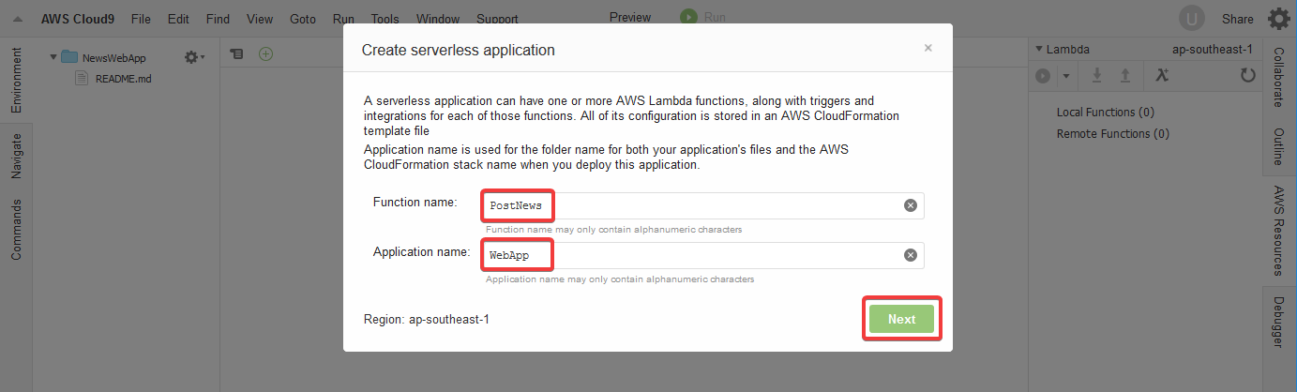
Task: Collapse the NewsWebApp folder
Action: click(x=53, y=57)
